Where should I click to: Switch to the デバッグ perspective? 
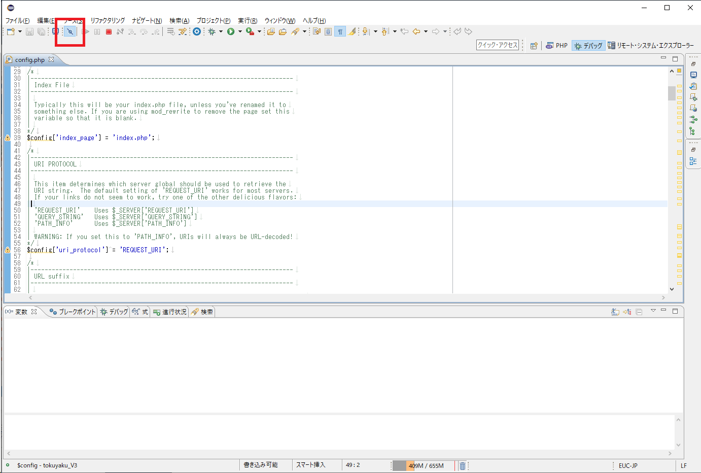click(588, 46)
